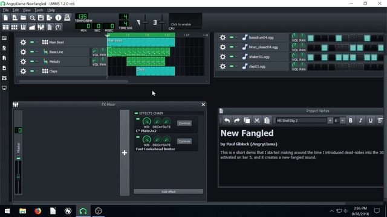Show the Controller Rack icon
The width and height of the screenshot is (387, 217).
pyautogui.click(x=58, y=27)
